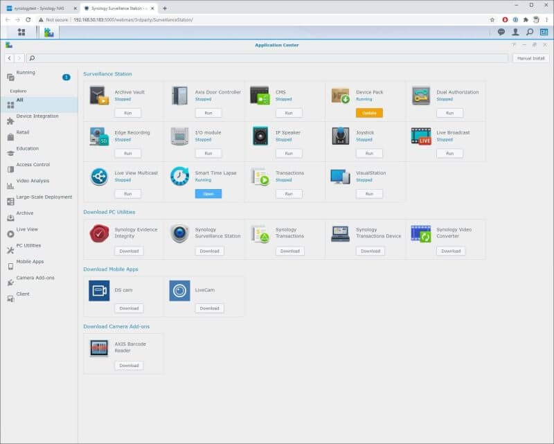Click the Live Broadcast app icon
The height and width of the screenshot is (444, 554).
click(420, 136)
